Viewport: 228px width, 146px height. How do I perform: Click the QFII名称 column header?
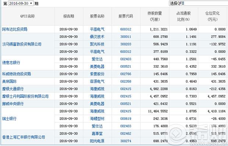click(x=28, y=16)
